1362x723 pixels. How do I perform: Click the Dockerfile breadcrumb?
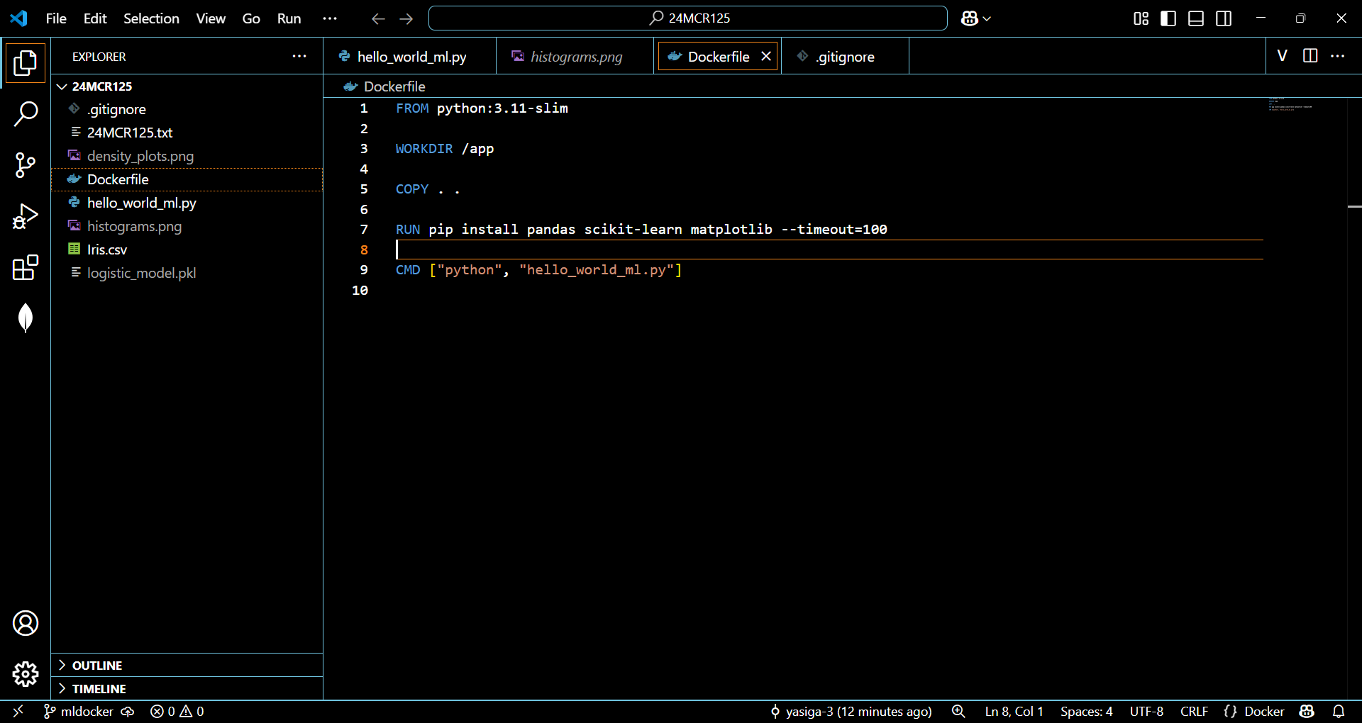(x=385, y=86)
